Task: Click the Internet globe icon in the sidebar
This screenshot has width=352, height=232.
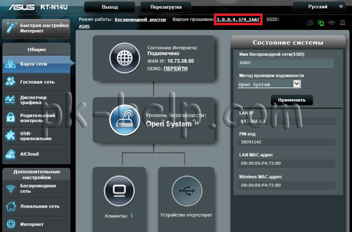Action: [x=11, y=224]
